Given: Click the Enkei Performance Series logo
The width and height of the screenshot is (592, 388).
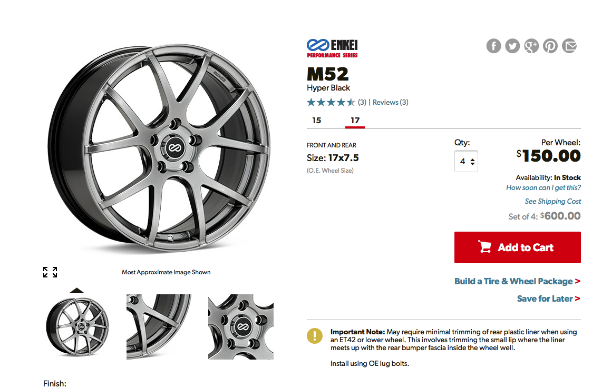Looking at the screenshot, I should pos(332,48).
